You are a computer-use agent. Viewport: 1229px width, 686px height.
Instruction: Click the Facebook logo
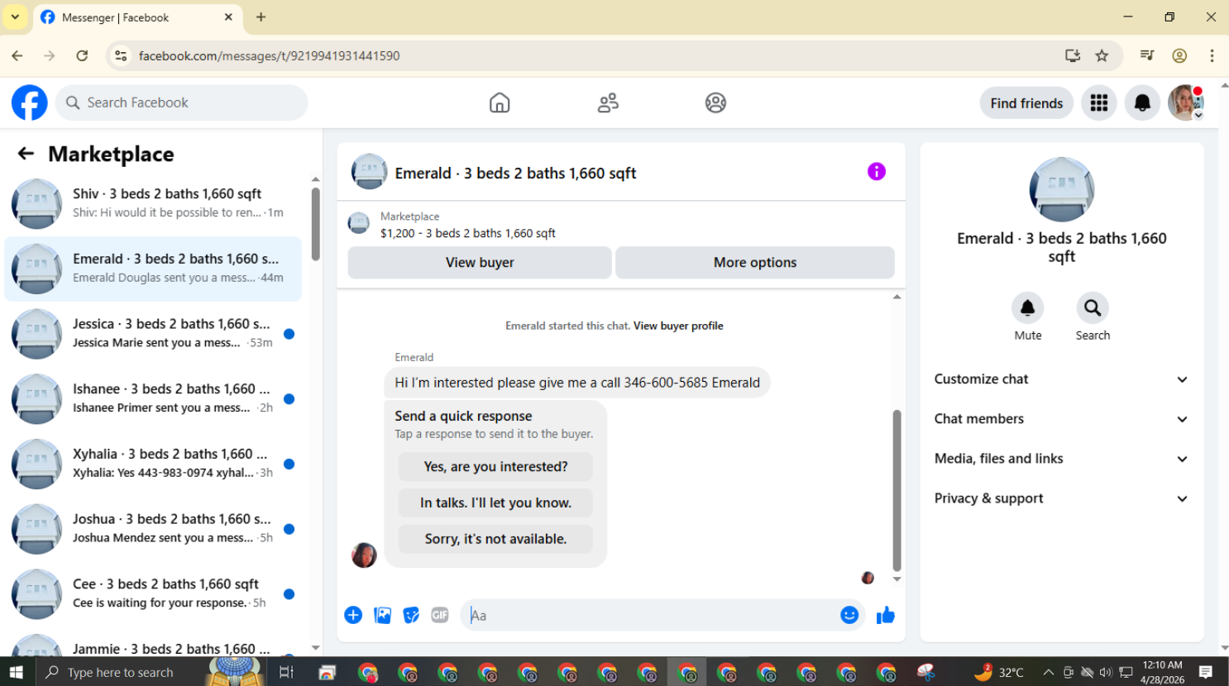pos(30,102)
